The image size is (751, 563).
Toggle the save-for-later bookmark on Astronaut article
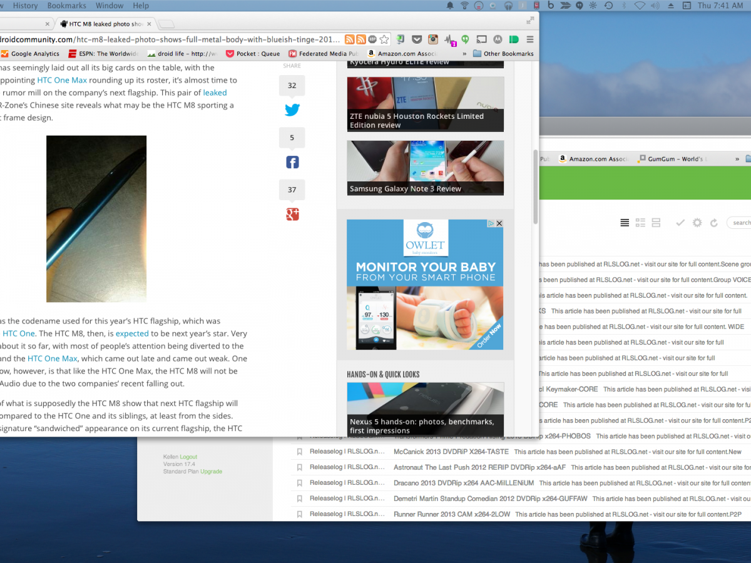point(300,467)
